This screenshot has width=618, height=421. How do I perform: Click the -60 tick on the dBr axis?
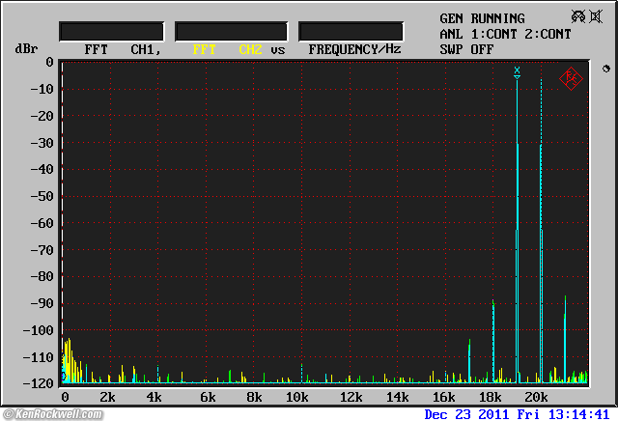(x=42, y=223)
